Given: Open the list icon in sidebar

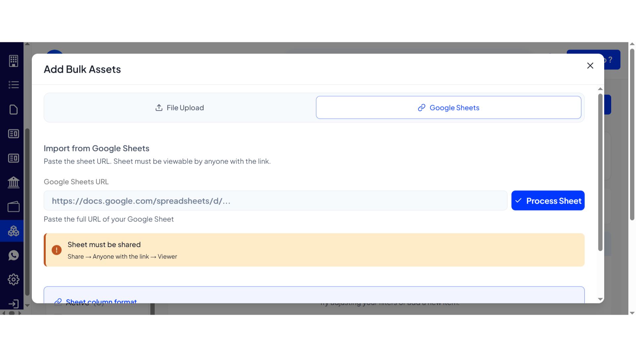Looking at the screenshot, I should click(x=13, y=85).
